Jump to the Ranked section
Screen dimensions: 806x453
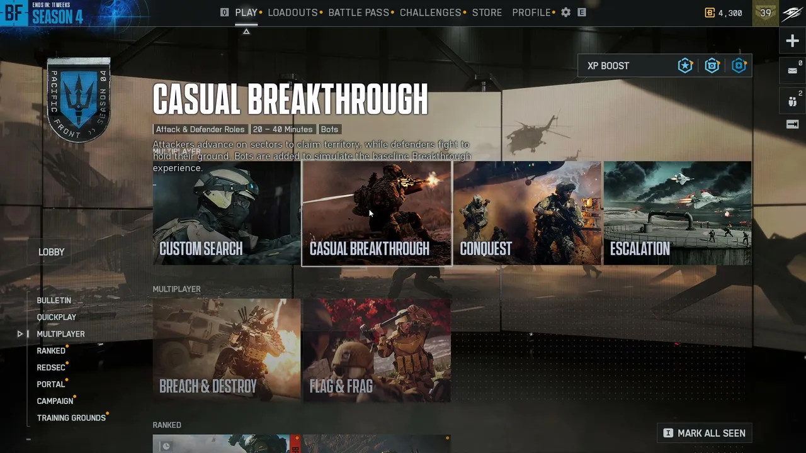(x=51, y=351)
